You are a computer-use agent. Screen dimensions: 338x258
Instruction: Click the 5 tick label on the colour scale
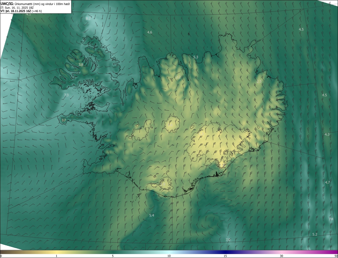[113, 256]
